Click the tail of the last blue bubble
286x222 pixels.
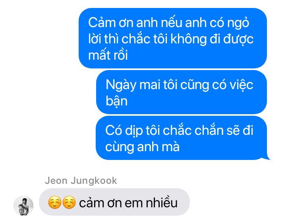267,157
